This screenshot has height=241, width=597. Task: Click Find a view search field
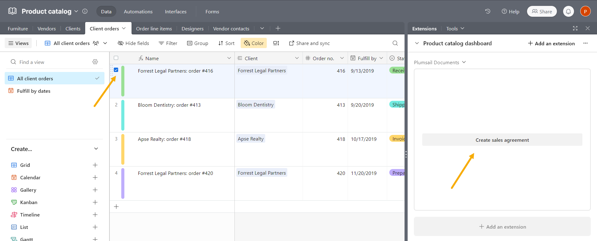click(x=50, y=62)
